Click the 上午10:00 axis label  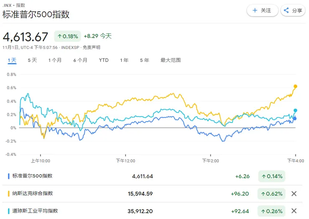click(41, 161)
